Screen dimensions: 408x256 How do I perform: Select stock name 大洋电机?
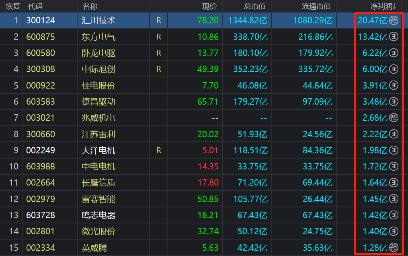click(98, 150)
